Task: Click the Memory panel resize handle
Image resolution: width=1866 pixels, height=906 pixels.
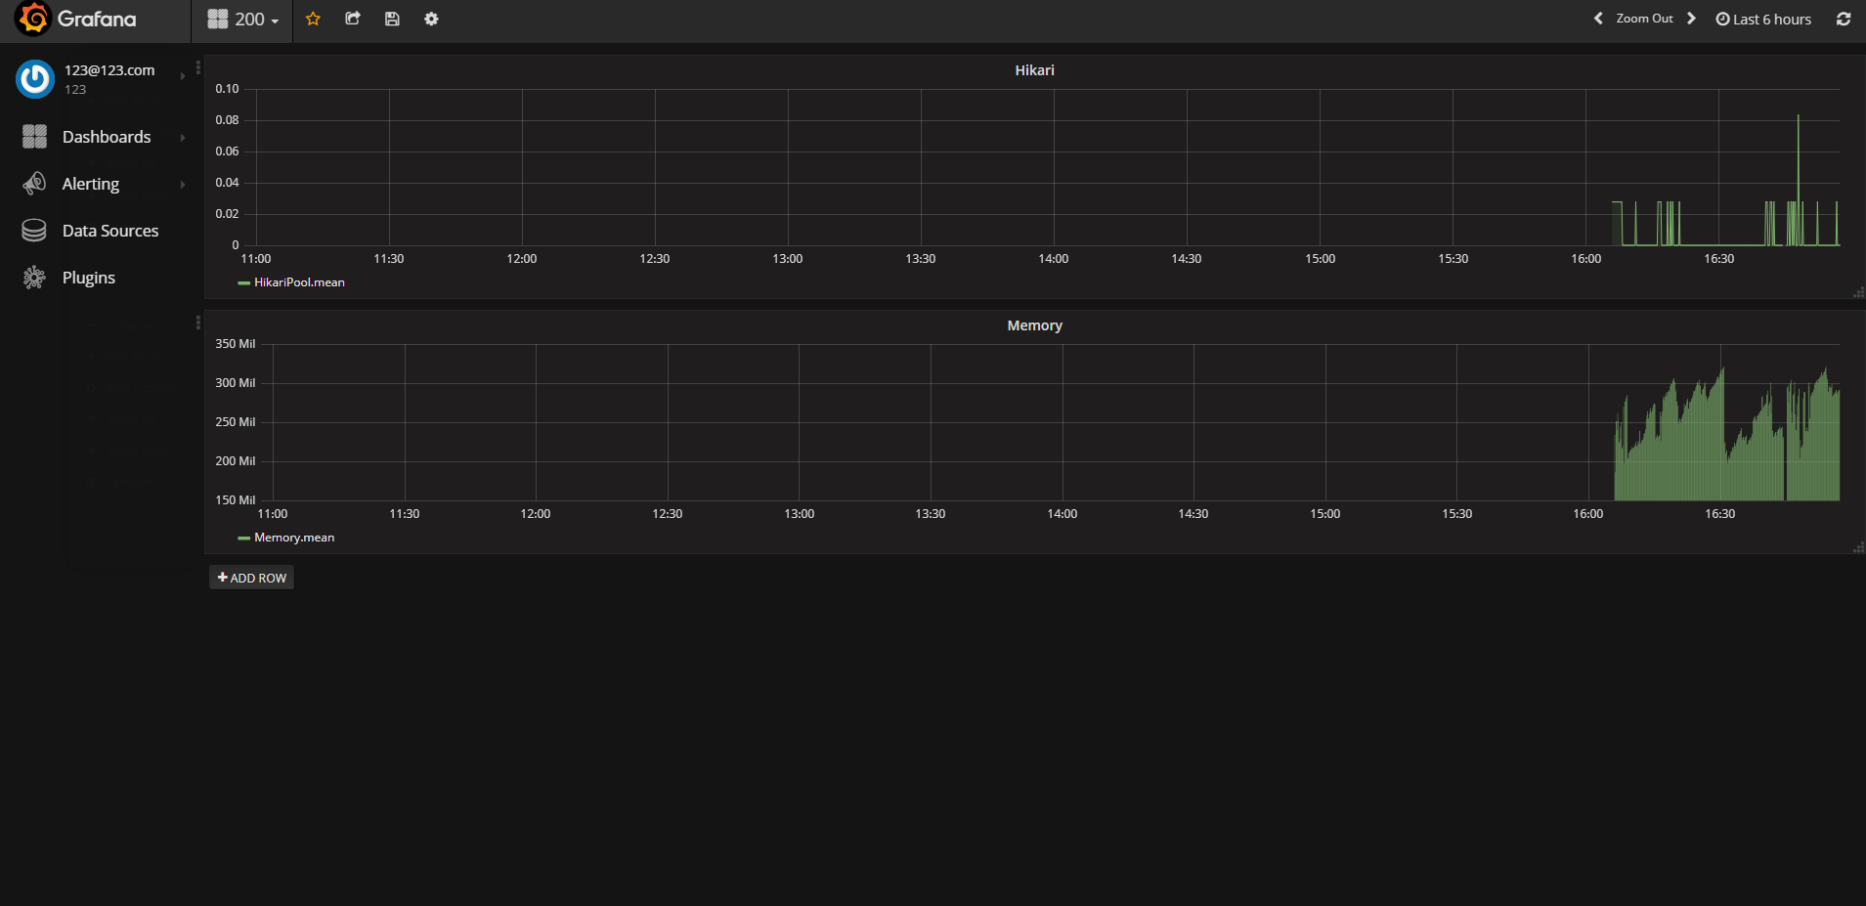Action: tap(1858, 547)
